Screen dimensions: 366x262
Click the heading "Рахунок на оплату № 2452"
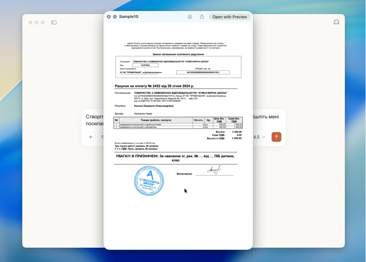pyautogui.click(x=154, y=86)
